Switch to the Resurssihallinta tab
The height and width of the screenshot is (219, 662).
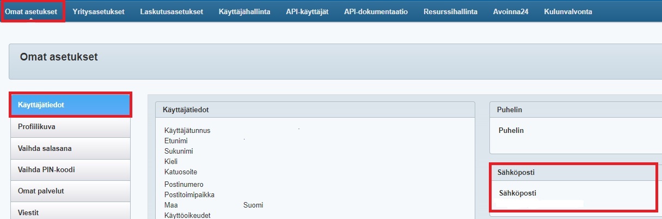point(450,11)
